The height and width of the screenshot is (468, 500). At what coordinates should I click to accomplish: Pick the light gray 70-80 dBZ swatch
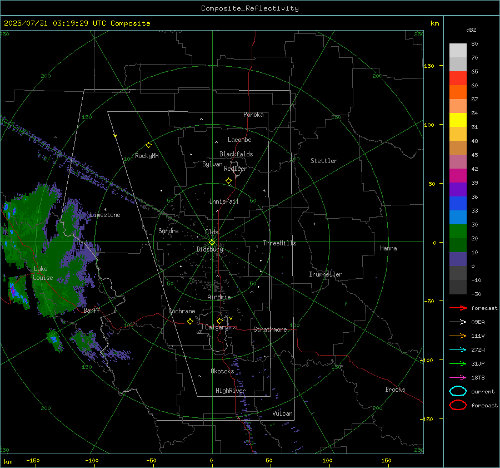(x=458, y=51)
